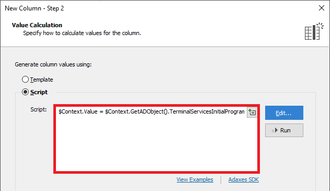This screenshot has height=191, width=330.
Task: Place cursor in the $Context.Value code line
Action: coord(151,111)
